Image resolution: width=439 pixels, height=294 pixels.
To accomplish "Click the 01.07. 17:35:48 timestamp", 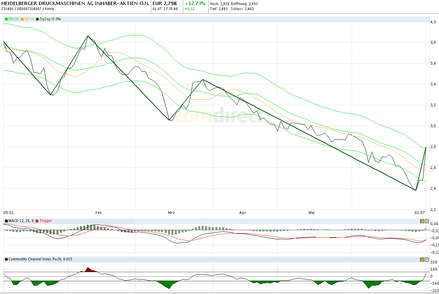I will (165, 9).
